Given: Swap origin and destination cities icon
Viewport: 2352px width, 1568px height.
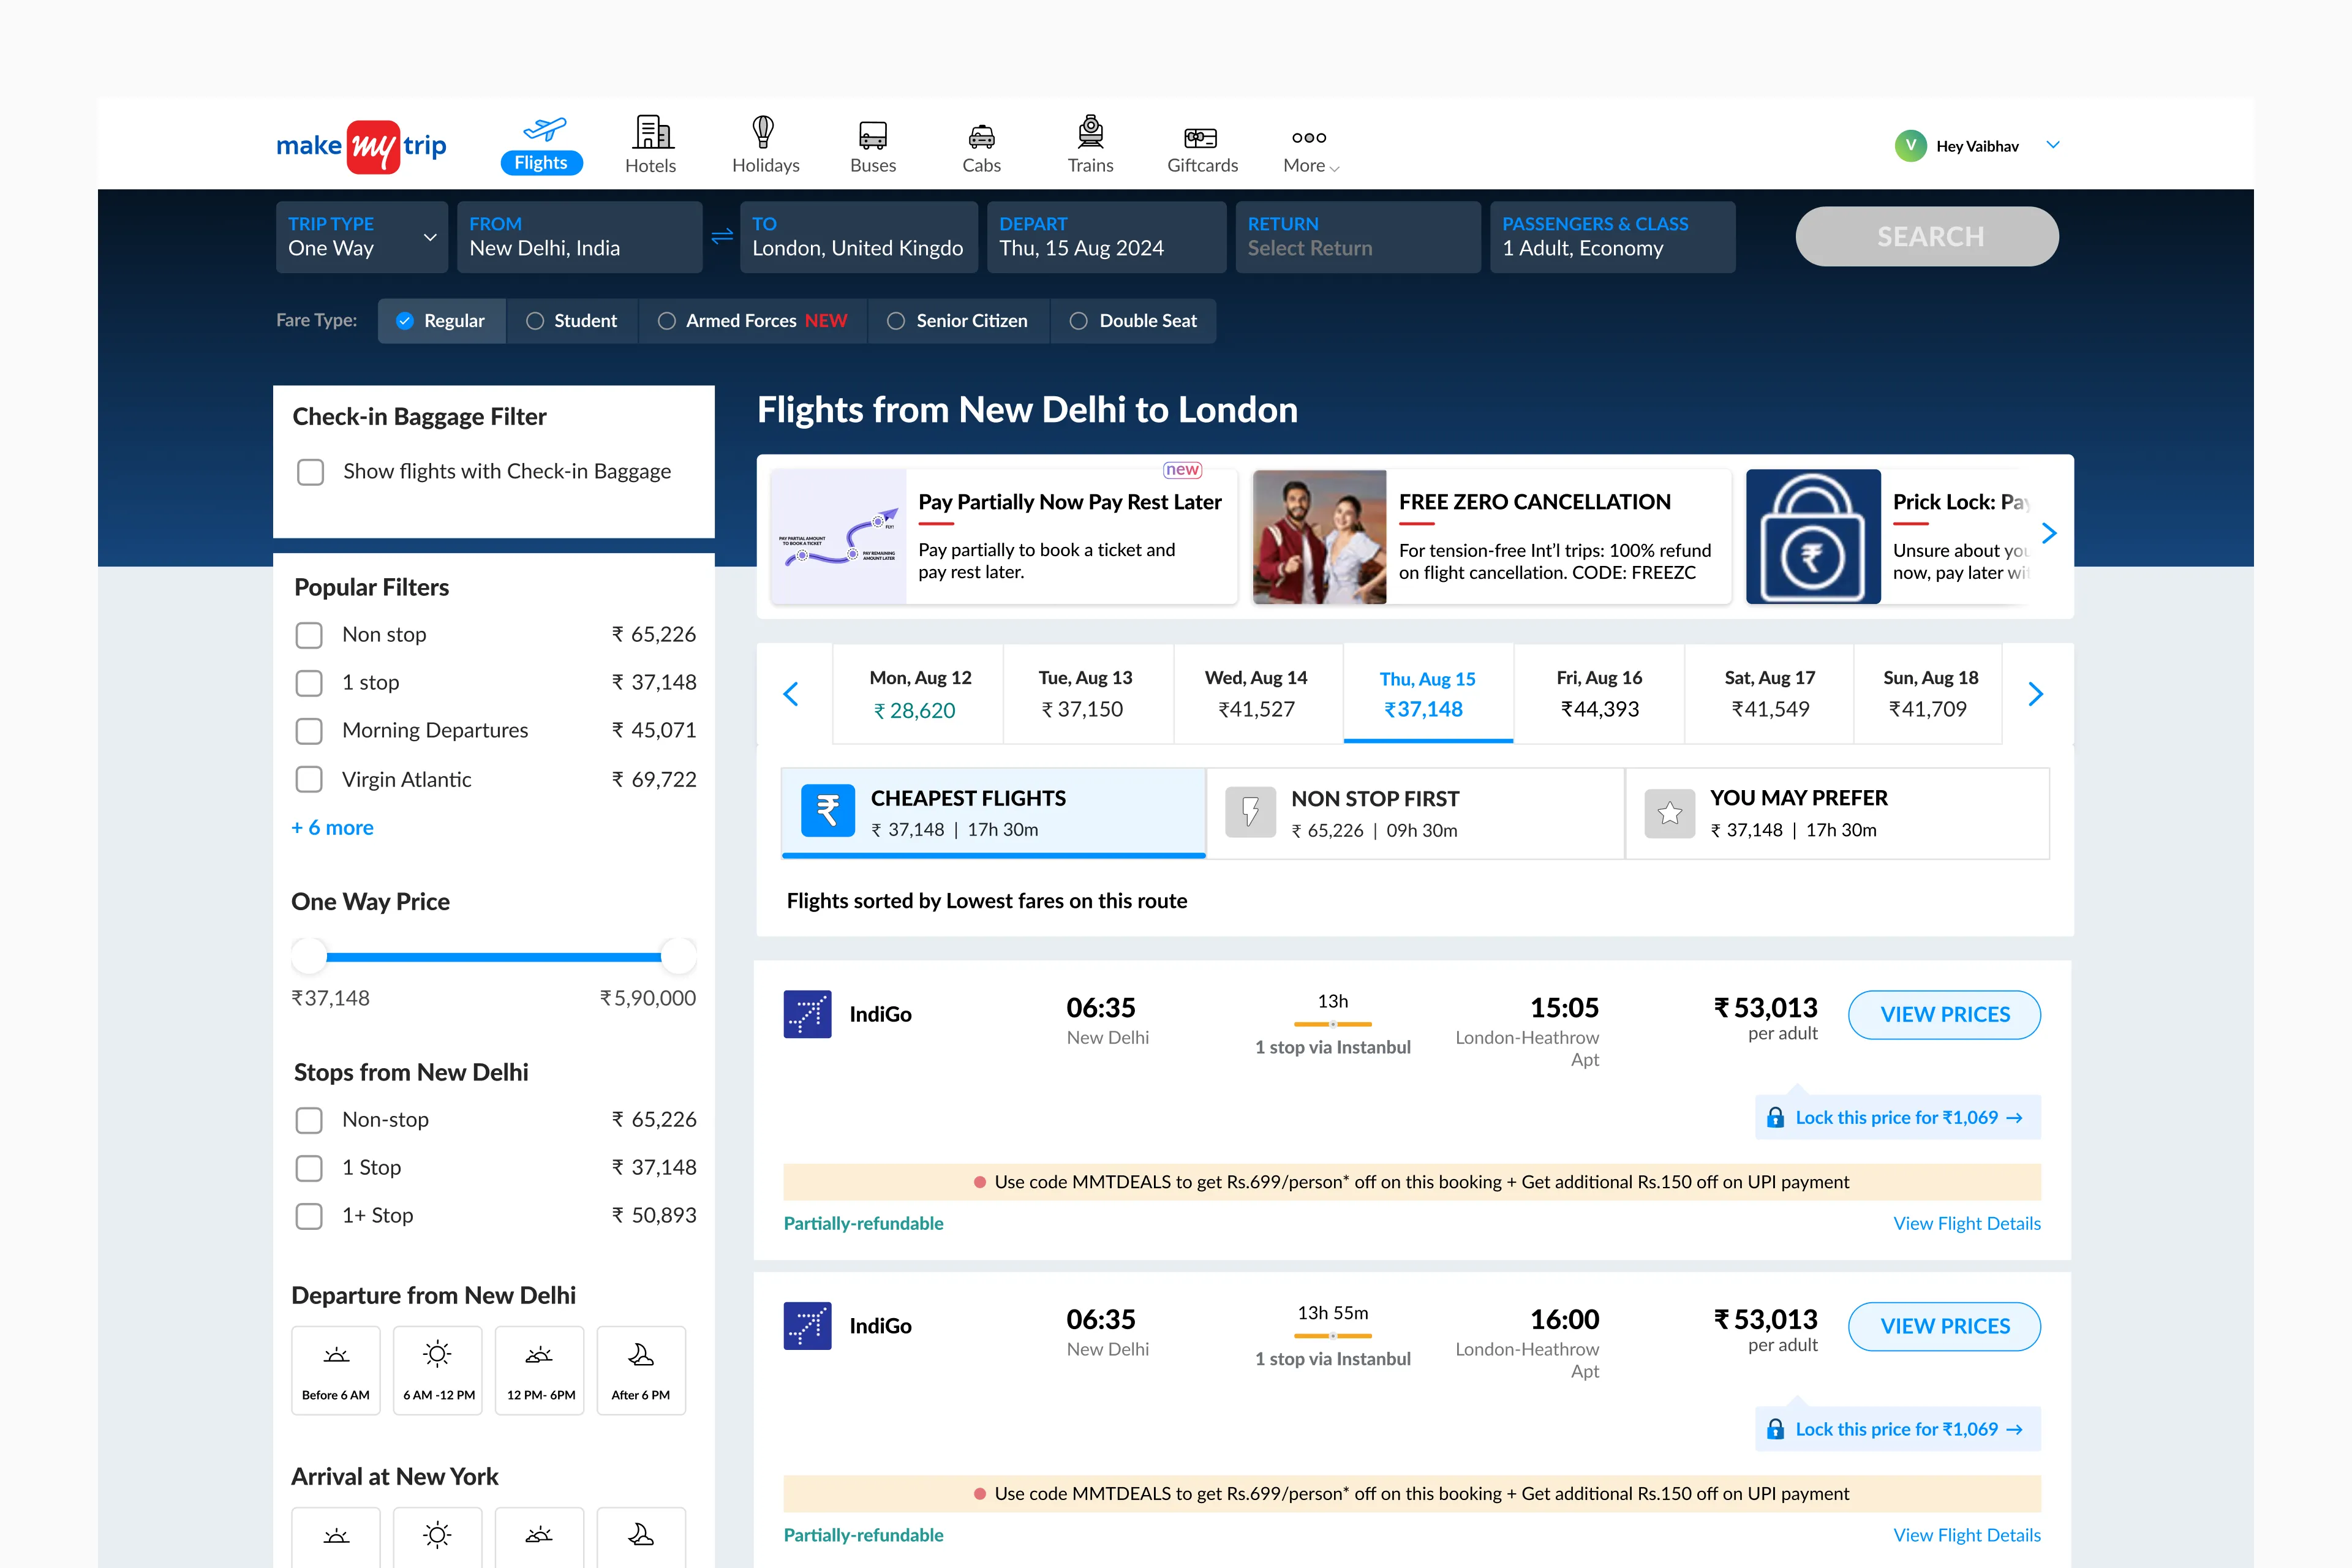Looking at the screenshot, I should tap(722, 237).
